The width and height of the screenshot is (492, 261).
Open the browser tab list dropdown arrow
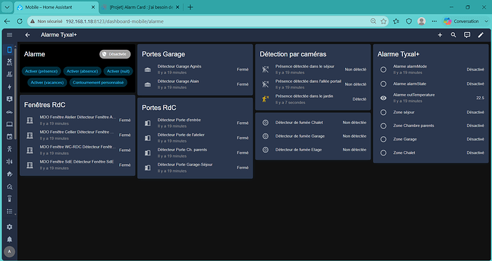coord(7,7)
